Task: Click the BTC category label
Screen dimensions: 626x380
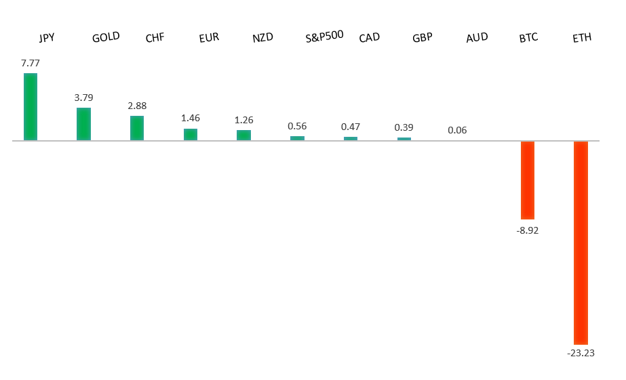Action: click(528, 38)
